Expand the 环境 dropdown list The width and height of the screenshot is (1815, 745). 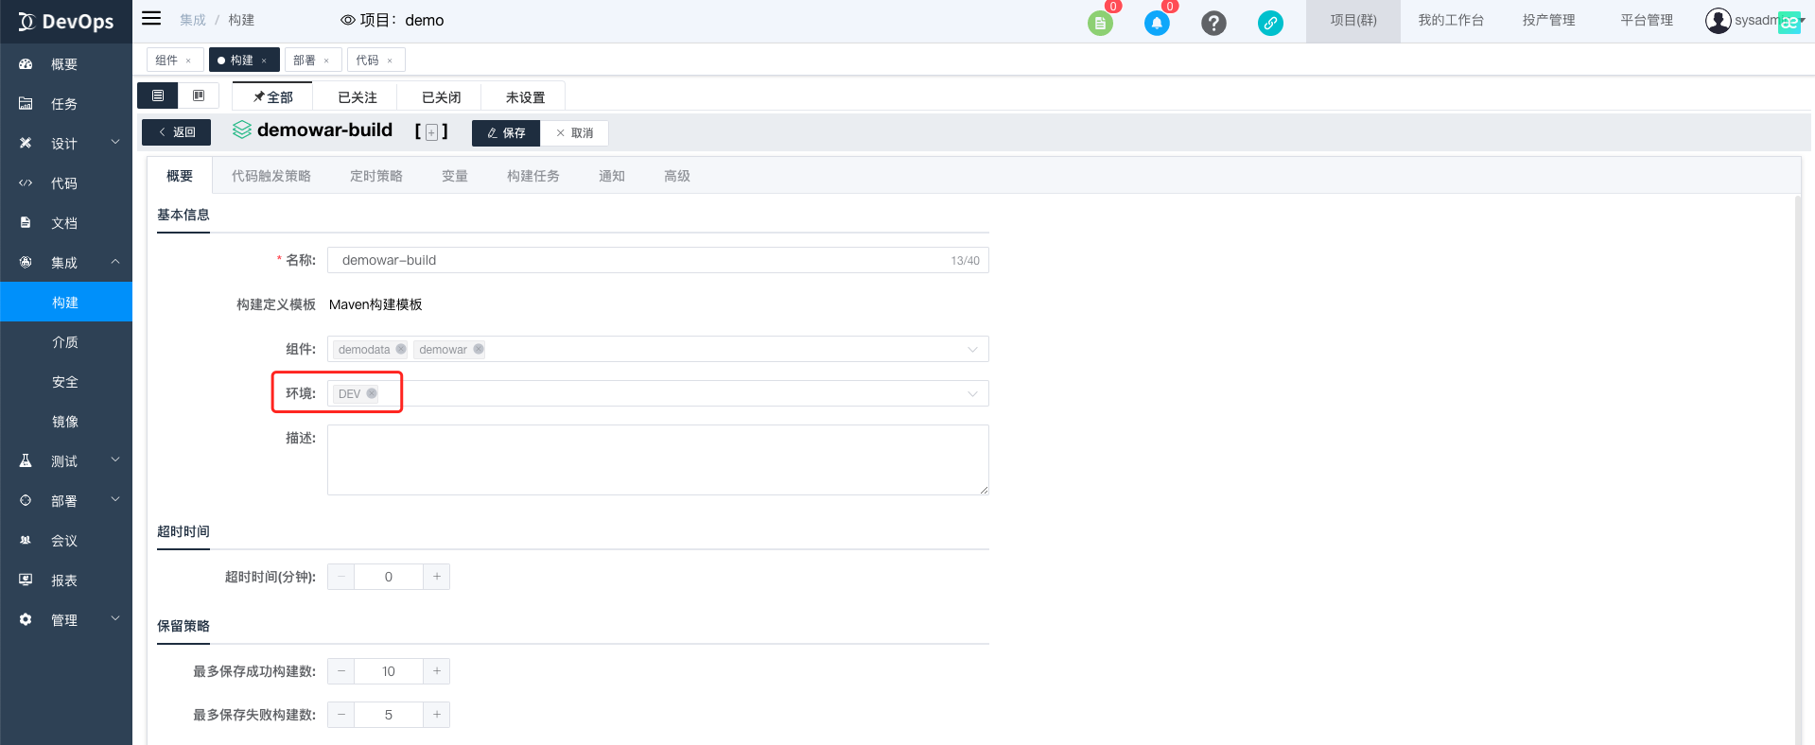(x=972, y=393)
